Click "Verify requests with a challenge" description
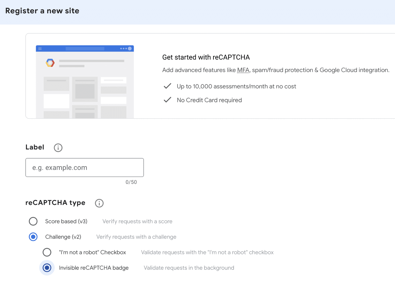Image resolution: width=395 pixels, height=283 pixels. point(136,237)
